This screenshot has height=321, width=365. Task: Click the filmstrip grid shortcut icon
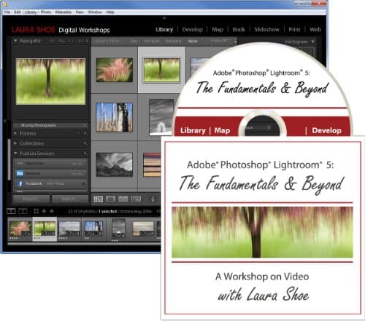tap(36, 211)
